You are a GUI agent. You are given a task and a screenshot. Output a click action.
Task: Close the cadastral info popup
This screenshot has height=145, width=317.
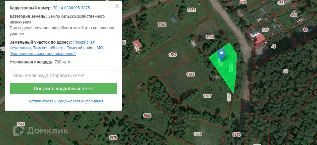pos(117,6)
